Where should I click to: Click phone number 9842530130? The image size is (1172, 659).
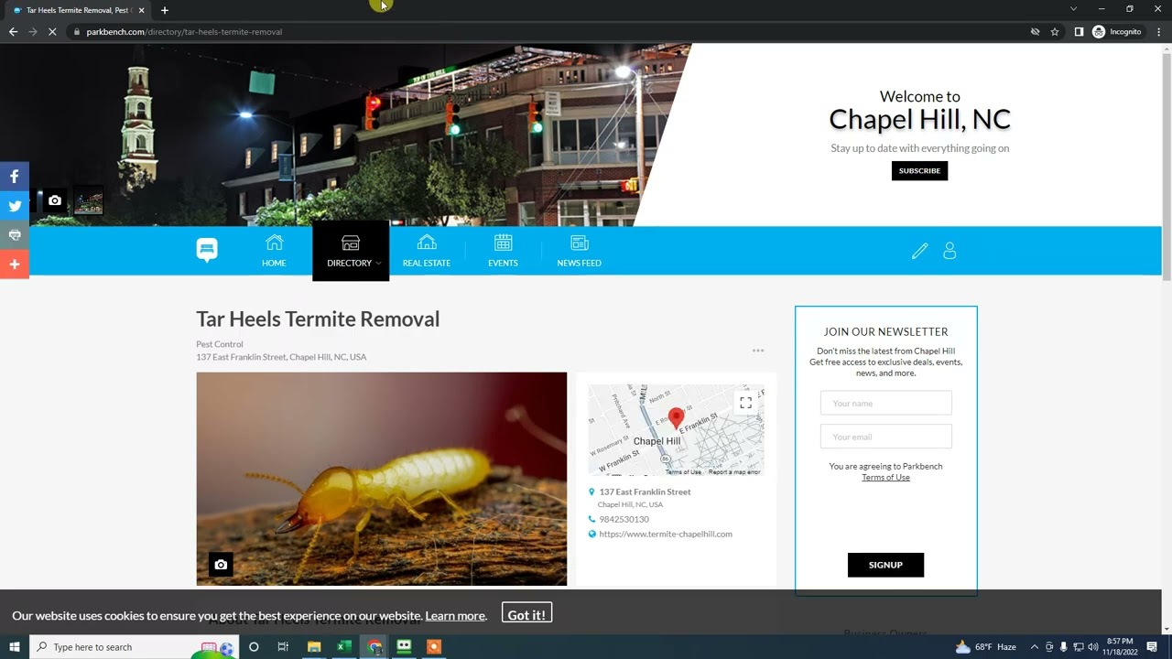coord(624,519)
